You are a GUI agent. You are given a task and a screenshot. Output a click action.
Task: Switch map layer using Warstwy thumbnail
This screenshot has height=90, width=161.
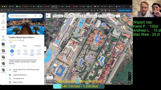click(x=50, y=79)
